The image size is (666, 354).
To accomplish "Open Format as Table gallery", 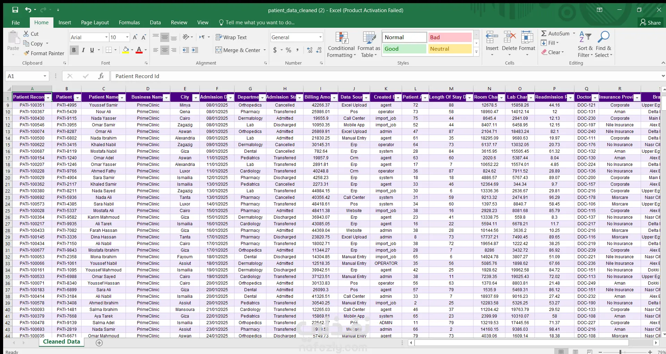I will (369, 44).
